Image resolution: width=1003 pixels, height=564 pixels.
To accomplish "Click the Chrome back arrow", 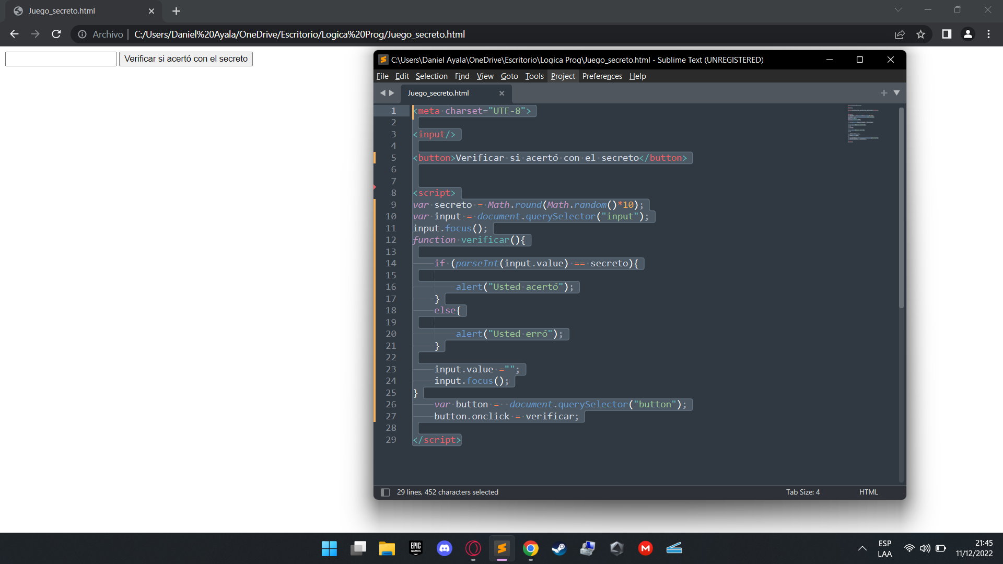I will coord(14,34).
